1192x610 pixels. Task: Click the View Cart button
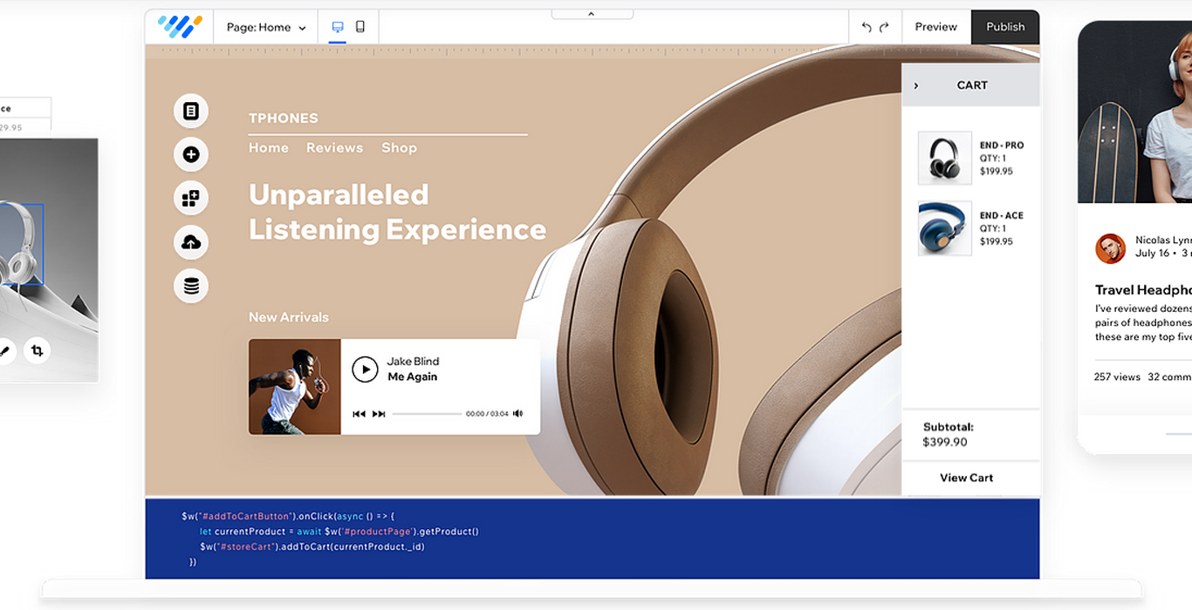click(x=966, y=478)
